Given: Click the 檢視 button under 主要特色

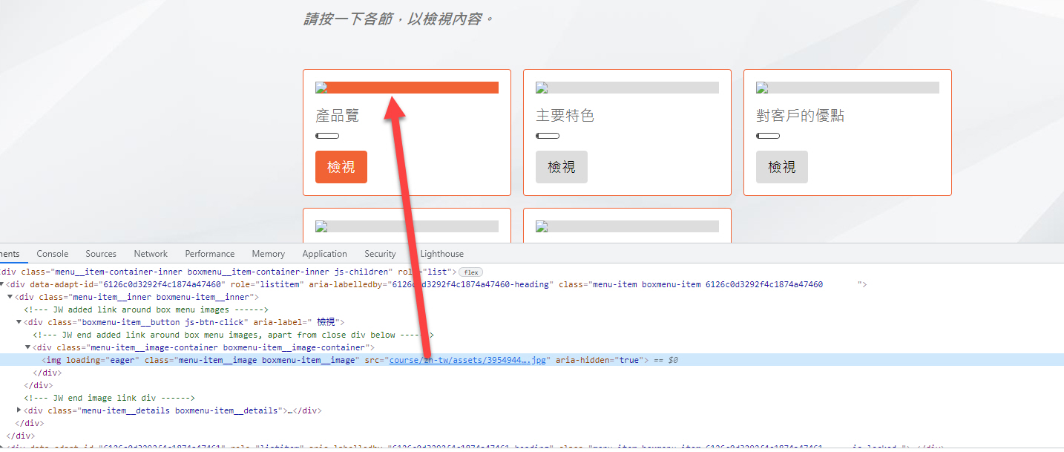Looking at the screenshot, I should click(x=562, y=167).
